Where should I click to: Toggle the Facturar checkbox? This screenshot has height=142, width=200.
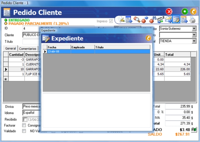(x=24, y=125)
